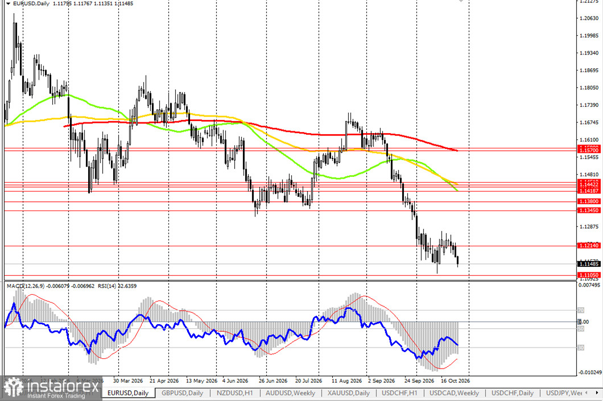Select the 1.13450 price level label

click(x=589, y=210)
